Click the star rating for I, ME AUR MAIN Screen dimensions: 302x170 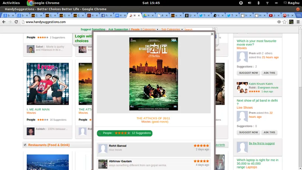[x=43, y=120]
